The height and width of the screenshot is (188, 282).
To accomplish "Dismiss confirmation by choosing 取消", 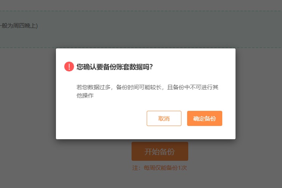I will (x=164, y=118).
